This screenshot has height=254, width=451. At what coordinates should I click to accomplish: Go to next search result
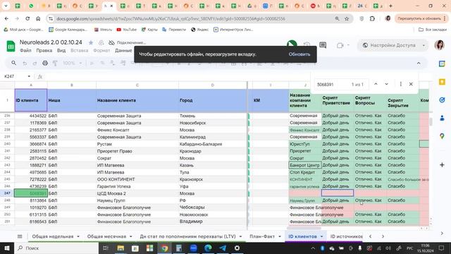(x=387, y=84)
